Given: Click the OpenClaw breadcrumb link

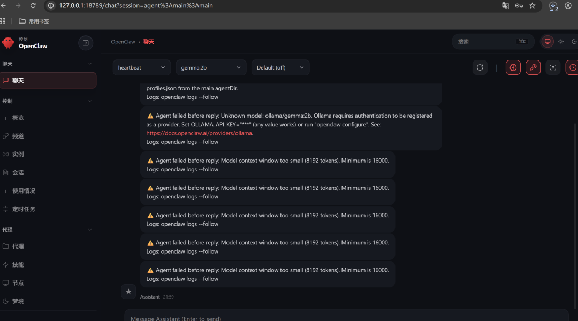Looking at the screenshot, I should coord(123,42).
